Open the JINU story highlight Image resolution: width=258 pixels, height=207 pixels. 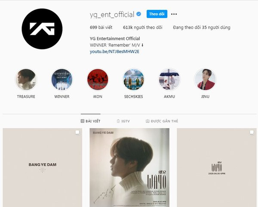click(205, 80)
